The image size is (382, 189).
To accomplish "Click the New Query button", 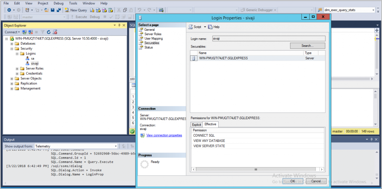I will point(76,10).
